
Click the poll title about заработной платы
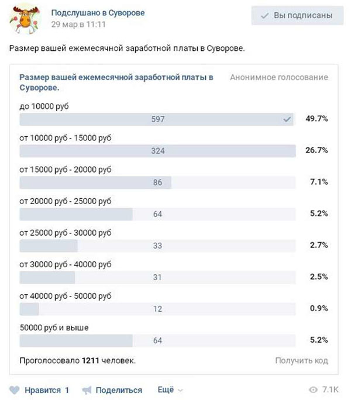click(116, 82)
